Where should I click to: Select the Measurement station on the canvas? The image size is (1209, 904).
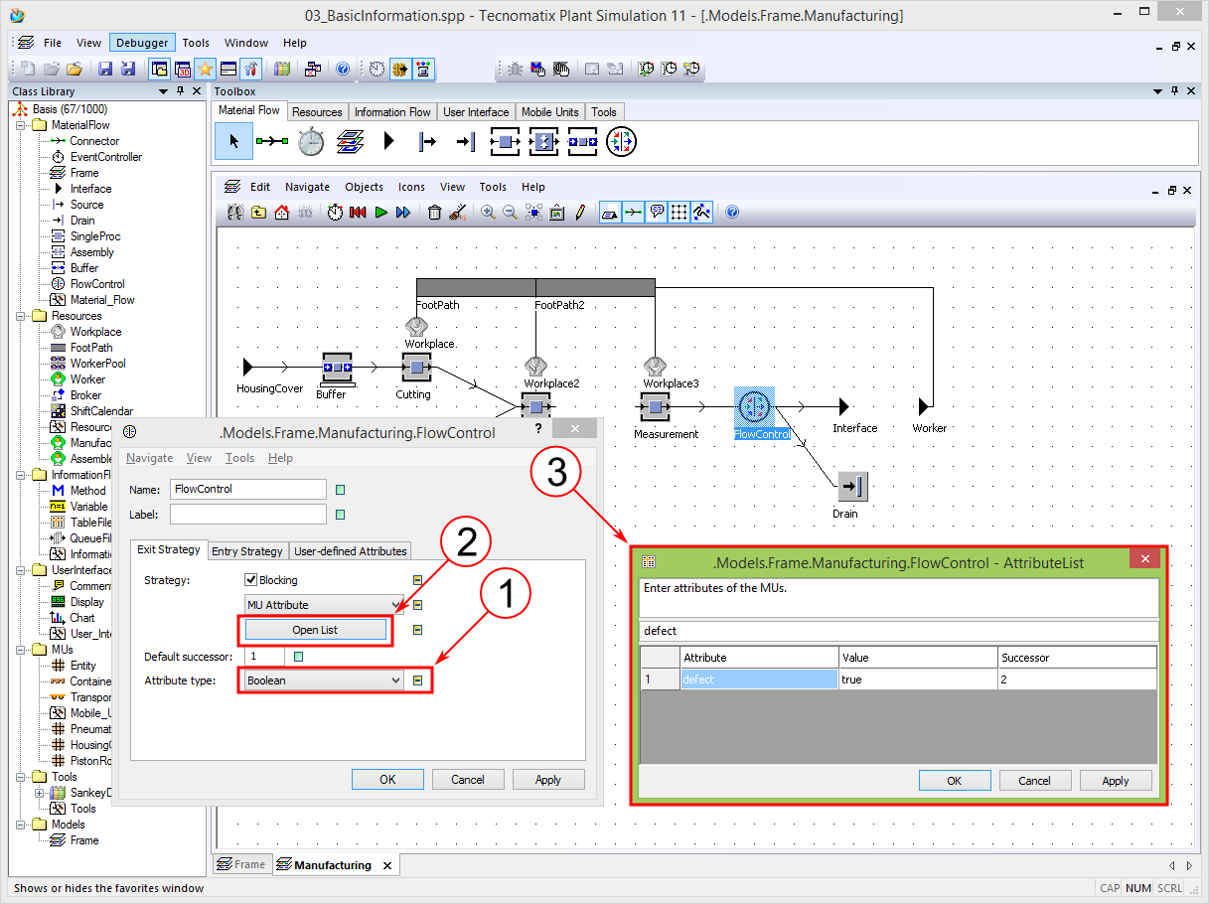point(654,407)
